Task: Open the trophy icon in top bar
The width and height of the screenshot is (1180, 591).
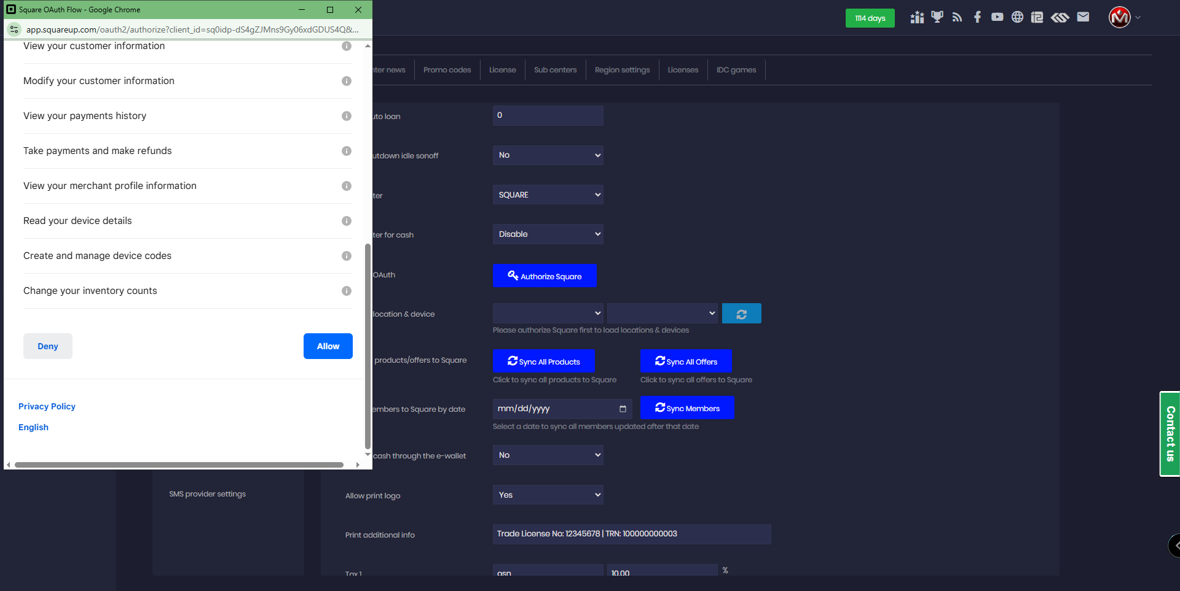Action: 937,17
